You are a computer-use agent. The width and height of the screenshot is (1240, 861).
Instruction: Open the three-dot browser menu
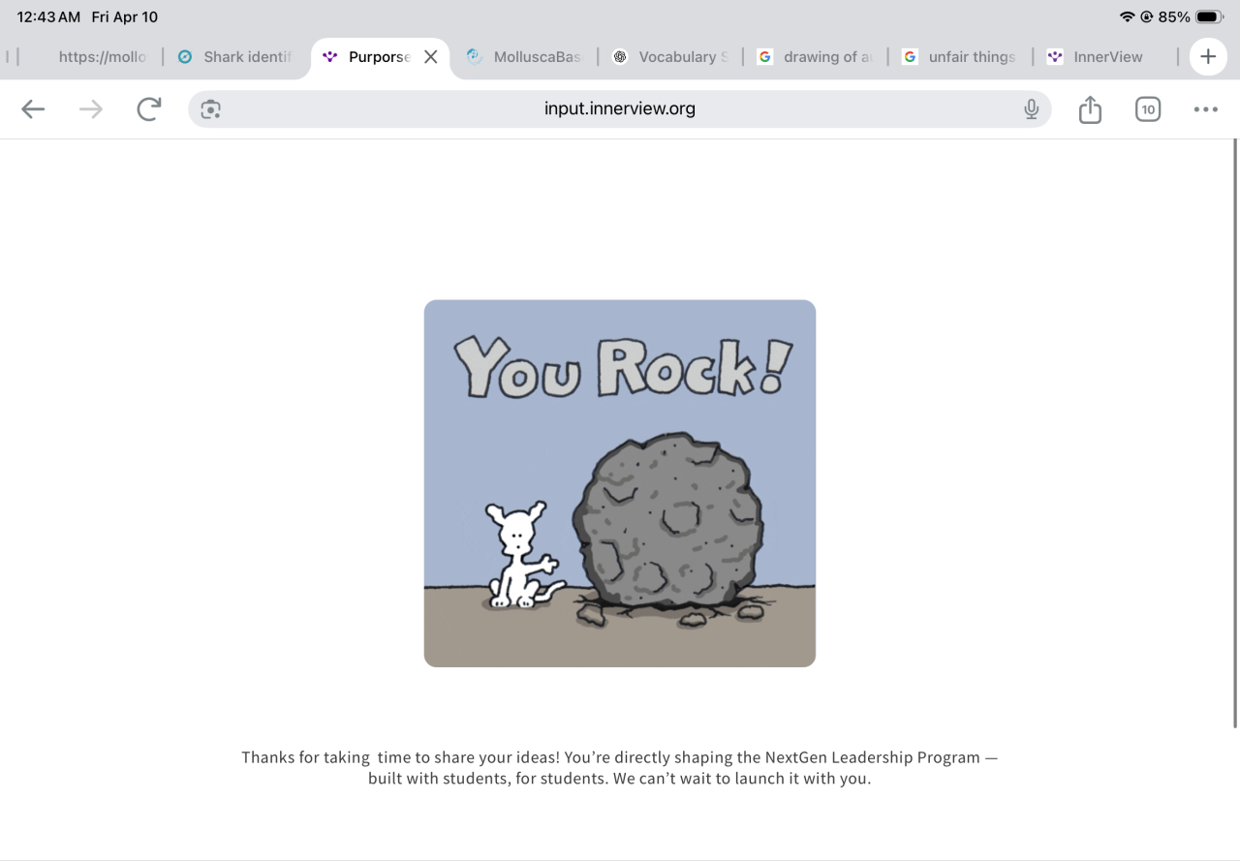1206,109
